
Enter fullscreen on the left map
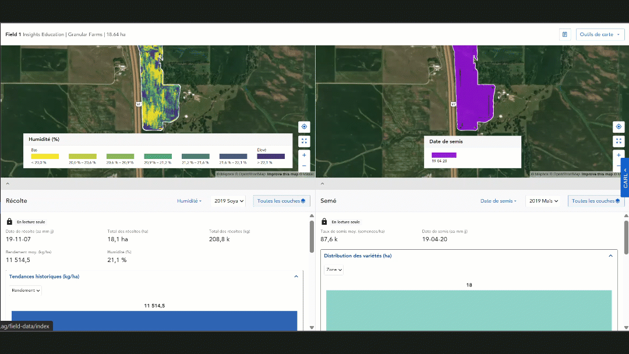coord(304,141)
